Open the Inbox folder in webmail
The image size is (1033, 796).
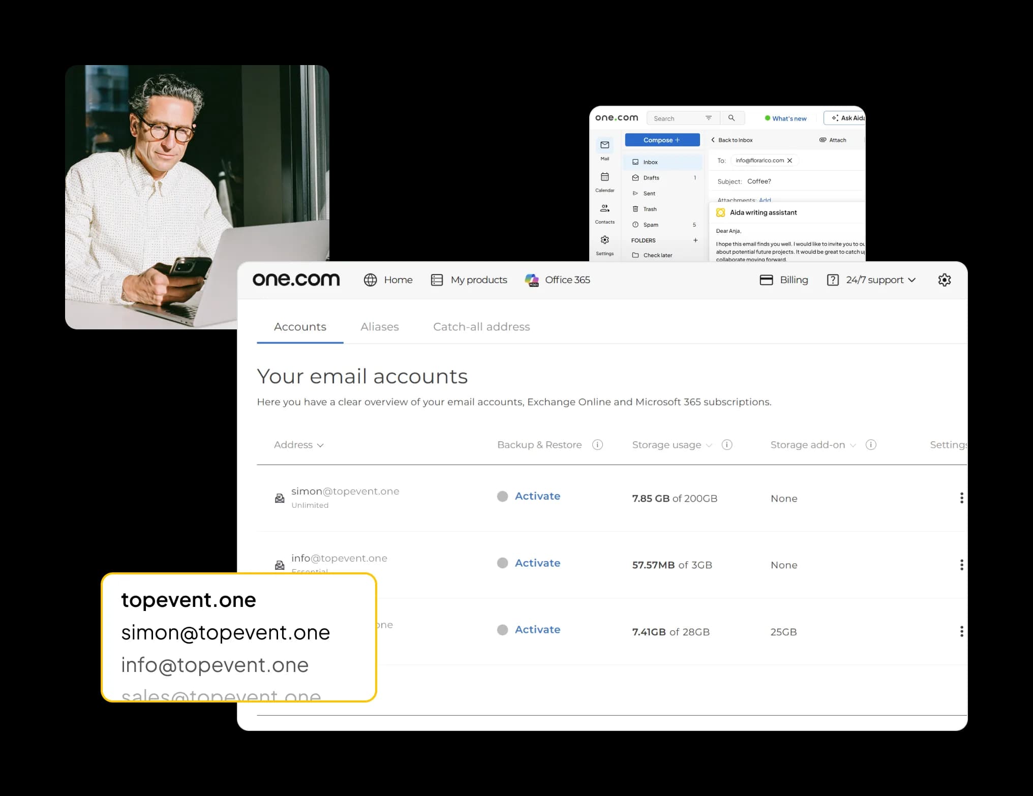tap(662, 162)
